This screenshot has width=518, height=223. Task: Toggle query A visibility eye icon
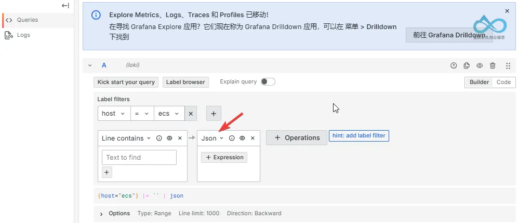pyautogui.click(x=480, y=66)
